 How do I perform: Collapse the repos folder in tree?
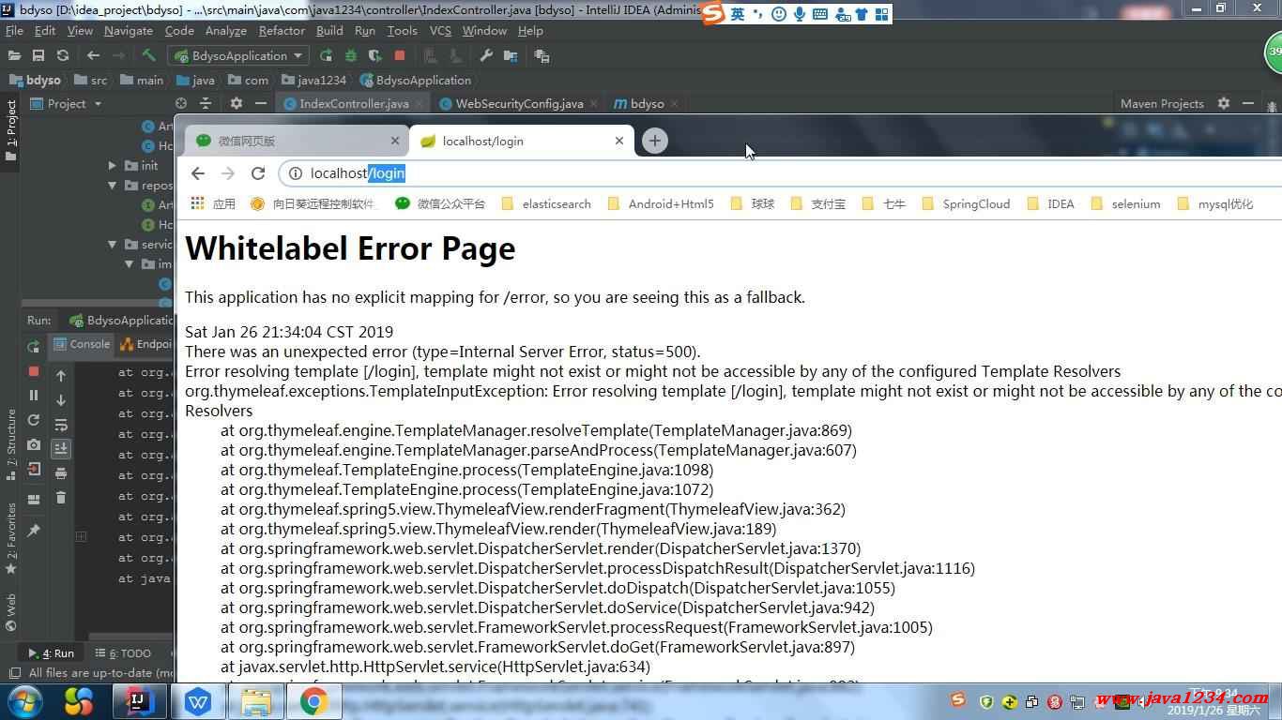[113, 186]
